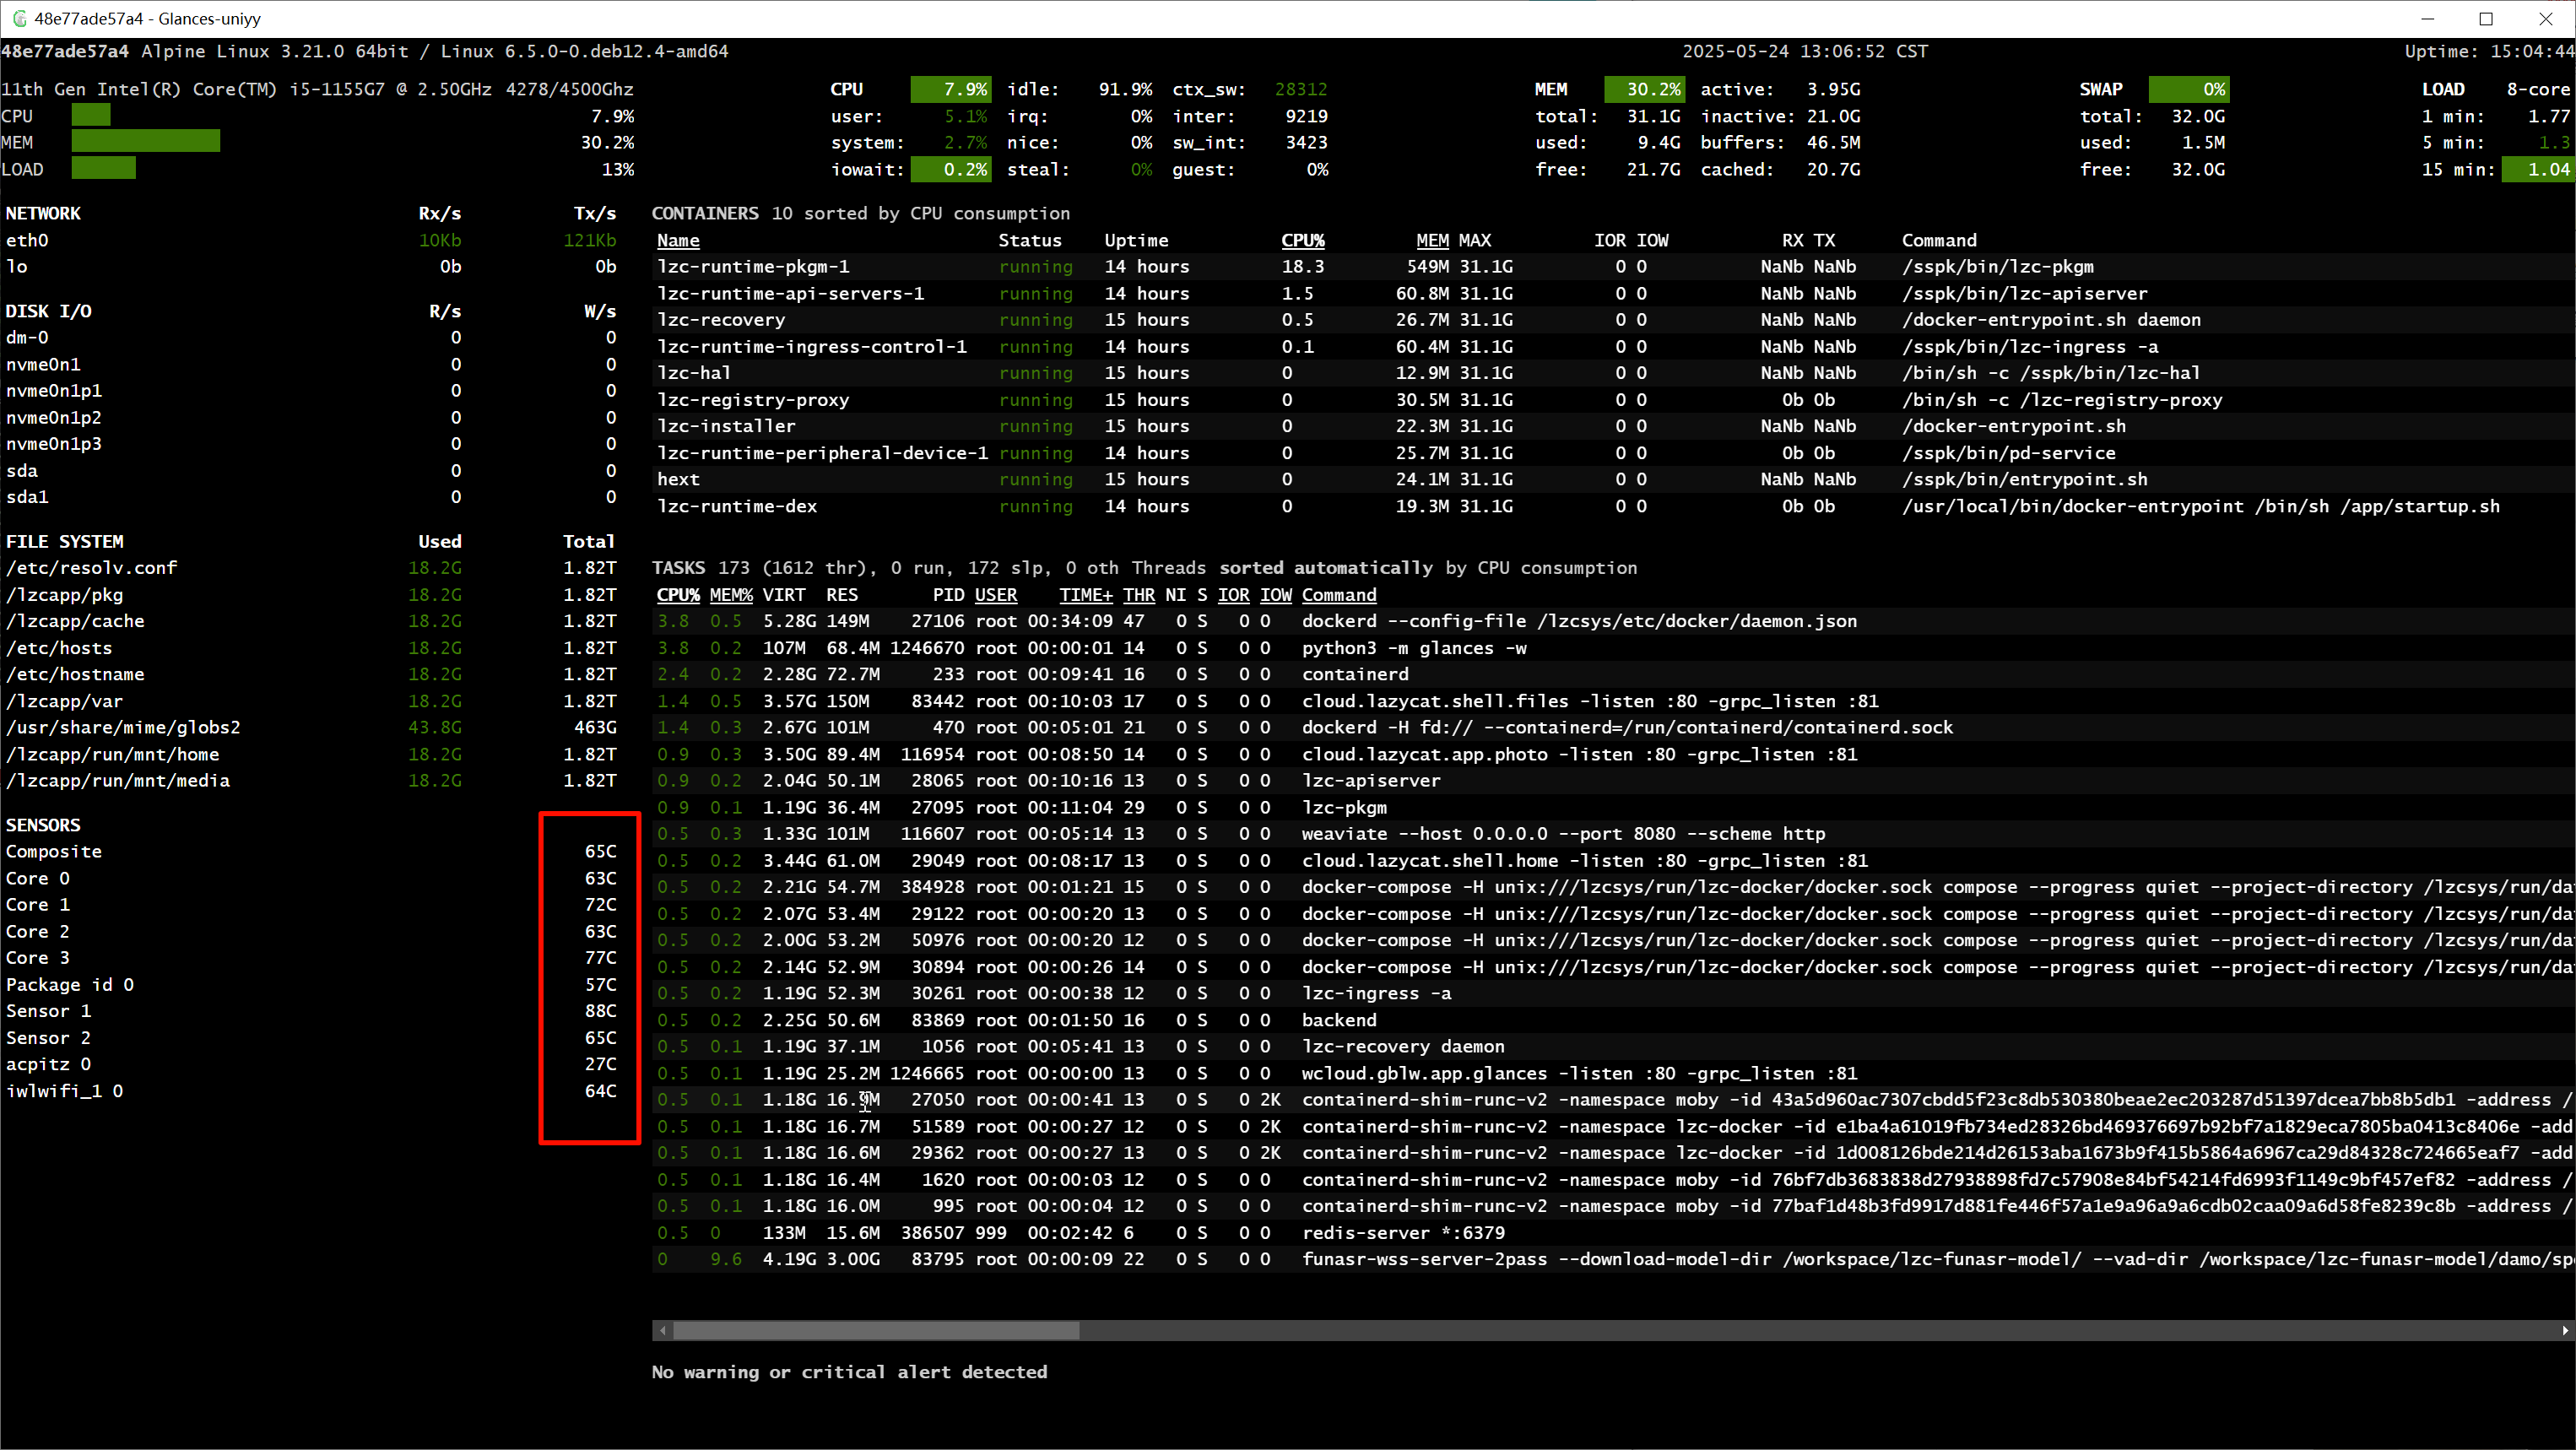The image size is (2576, 1450).
Task: Click the iwlwifi_1 0 sensor entry
Action: [x=65, y=1091]
